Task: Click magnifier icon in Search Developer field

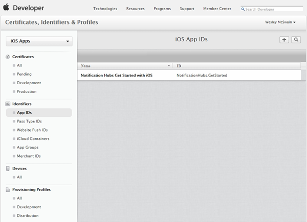Action: (243, 9)
